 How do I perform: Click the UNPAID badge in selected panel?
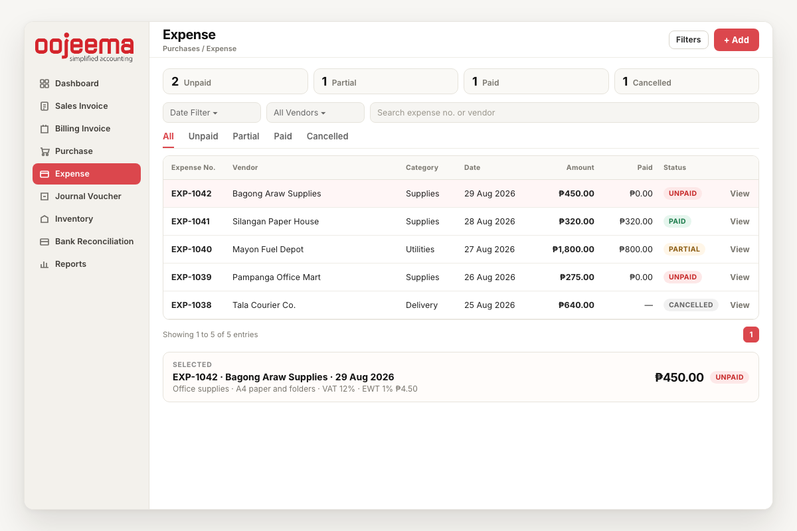tap(729, 377)
